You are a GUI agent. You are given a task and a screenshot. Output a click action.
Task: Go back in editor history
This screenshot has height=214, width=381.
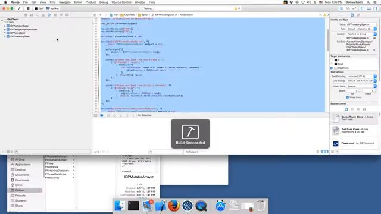(x=101, y=15)
